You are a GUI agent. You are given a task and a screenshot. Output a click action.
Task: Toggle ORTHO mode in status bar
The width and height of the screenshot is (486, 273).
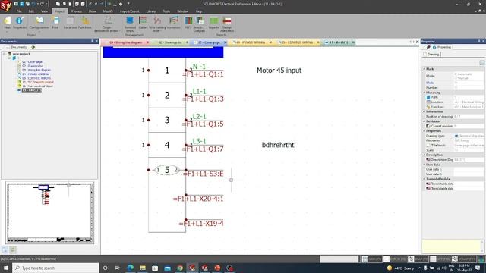point(395,259)
